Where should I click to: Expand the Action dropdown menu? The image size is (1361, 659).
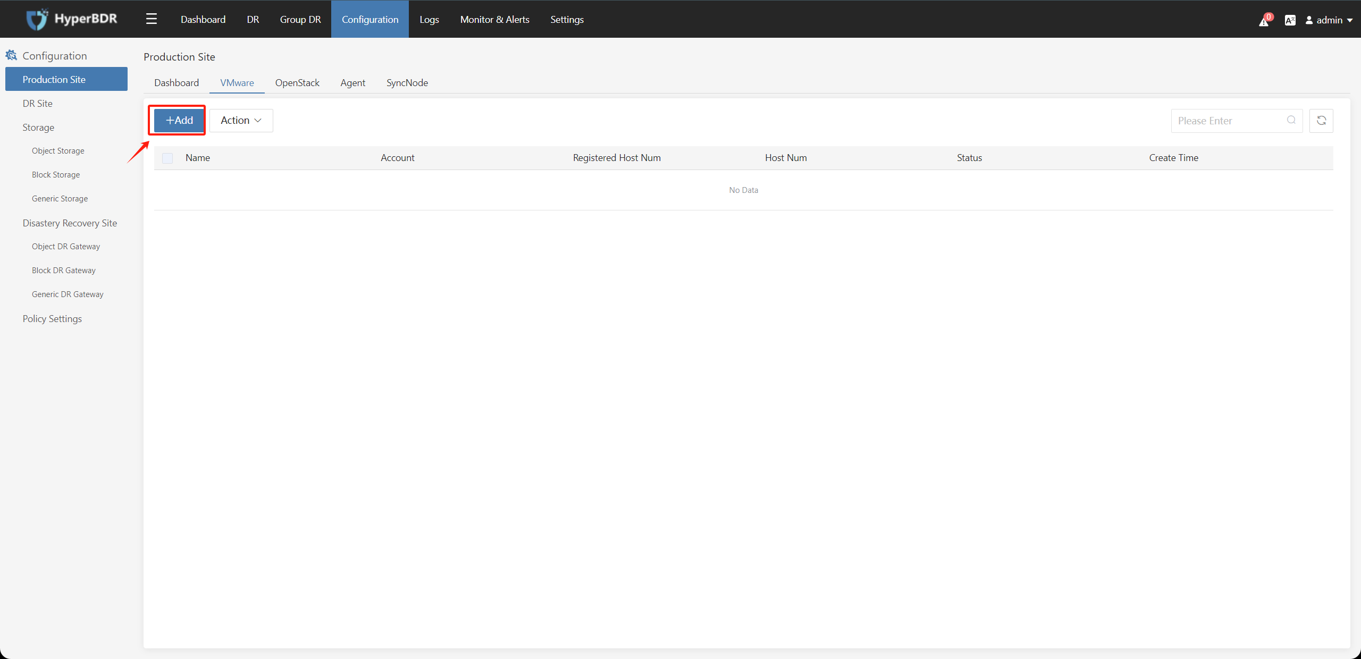(x=241, y=120)
